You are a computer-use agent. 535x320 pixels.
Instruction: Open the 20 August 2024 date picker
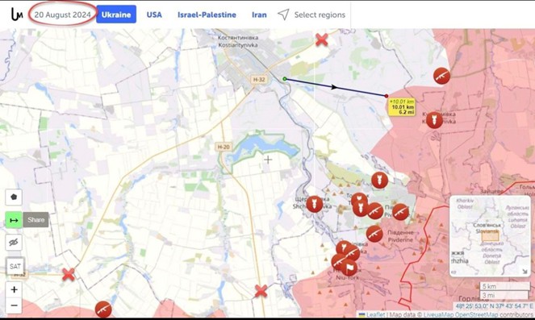pos(63,15)
